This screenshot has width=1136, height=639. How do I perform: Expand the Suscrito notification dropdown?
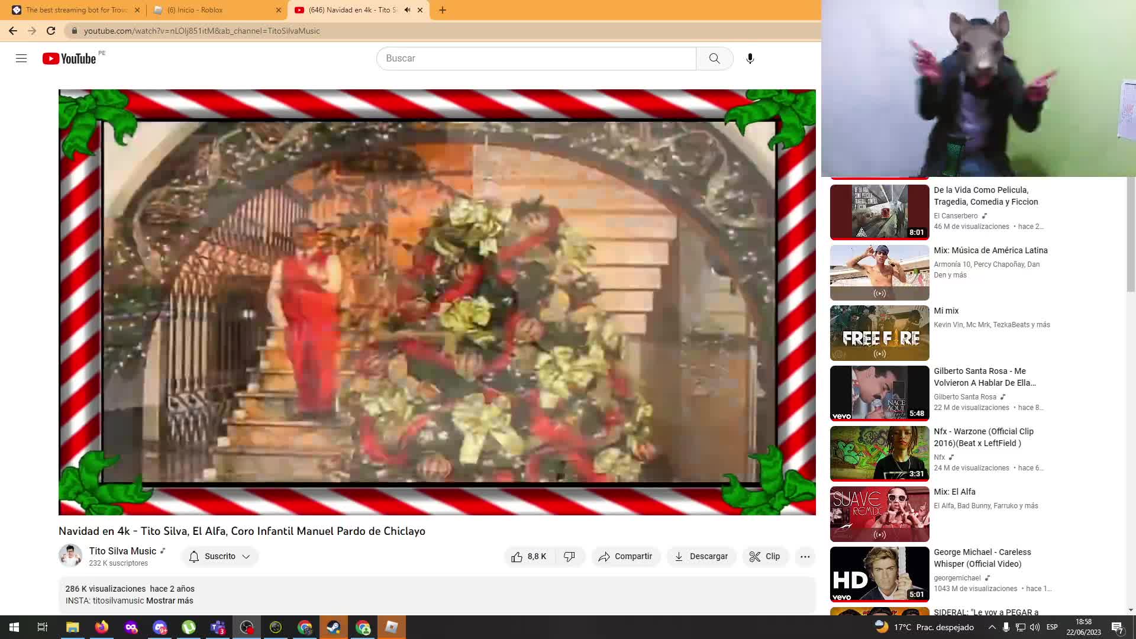click(220, 557)
